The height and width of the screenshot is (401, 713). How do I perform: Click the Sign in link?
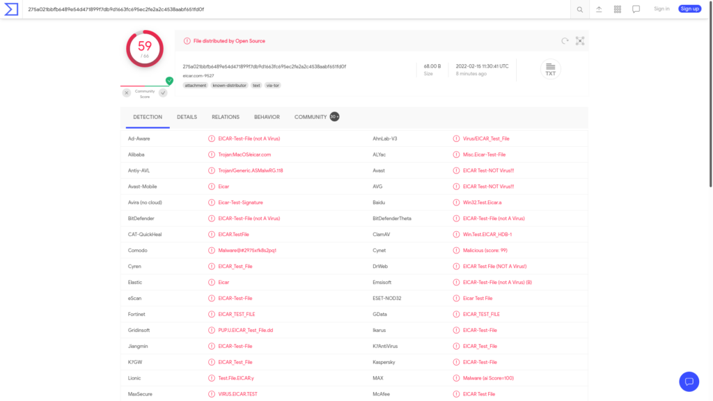[661, 8]
